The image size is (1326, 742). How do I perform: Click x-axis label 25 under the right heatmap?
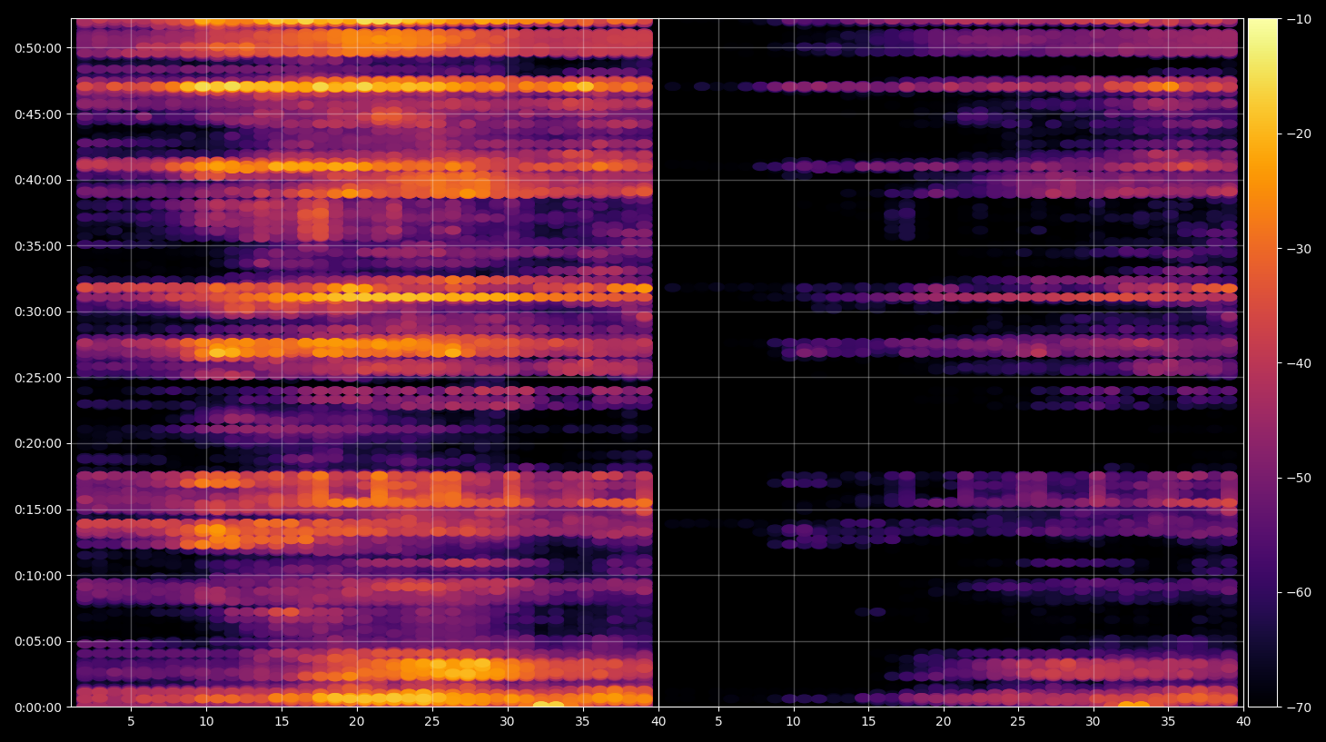(1018, 722)
